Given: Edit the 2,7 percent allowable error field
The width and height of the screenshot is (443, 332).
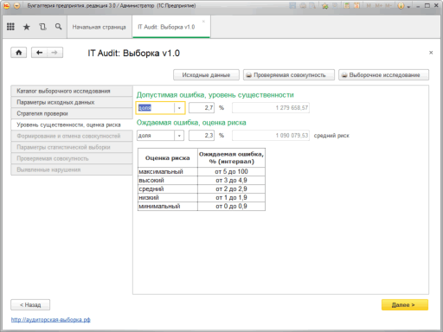Looking at the screenshot, I should point(202,108).
